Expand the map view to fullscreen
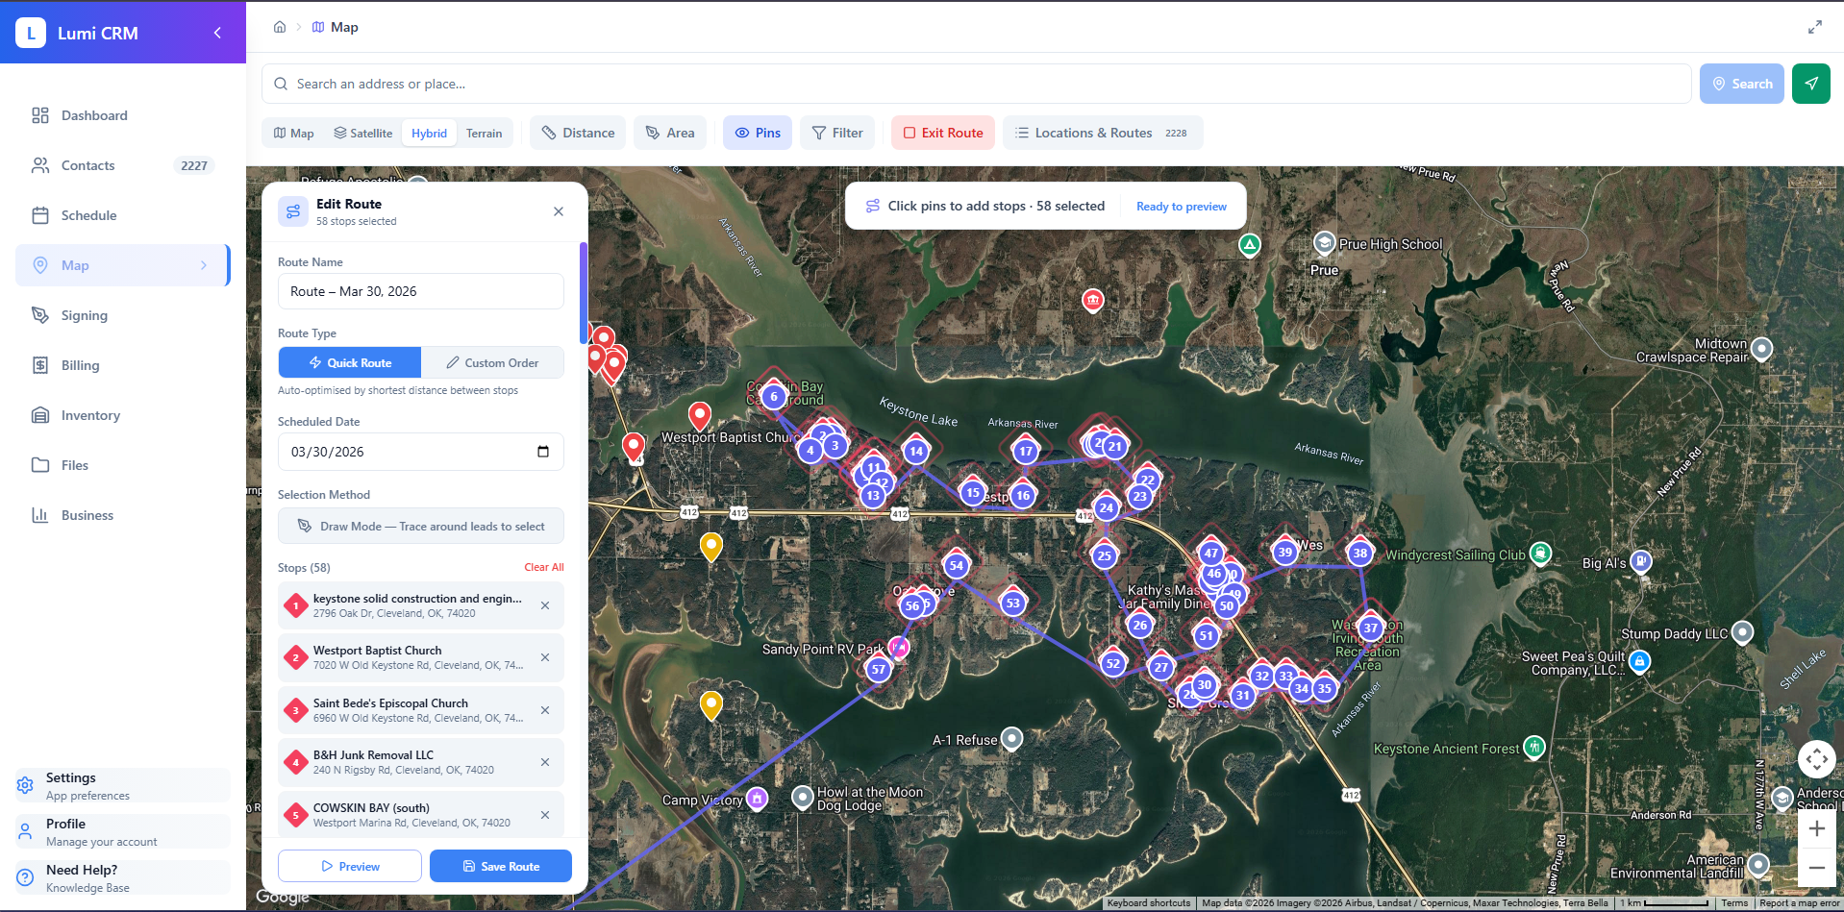Image resolution: width=1844 pixels, height=912 pixels. point(1815,27)
